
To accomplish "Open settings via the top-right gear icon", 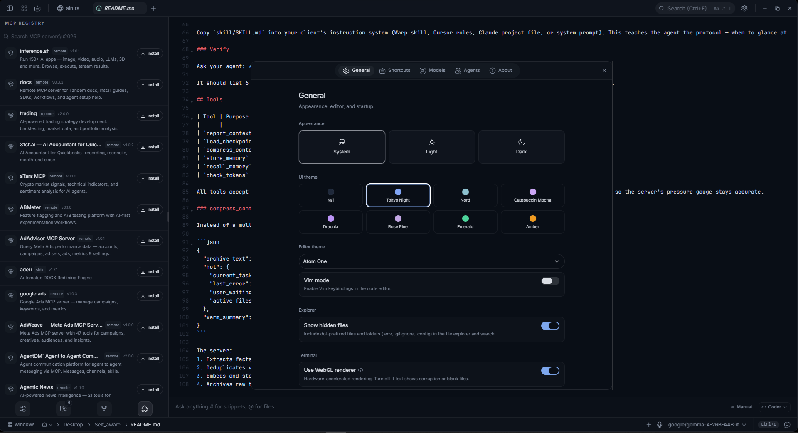I will coord(744,8).
